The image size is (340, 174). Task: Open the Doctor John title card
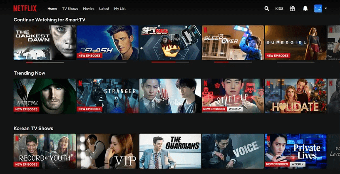point(170,96)
